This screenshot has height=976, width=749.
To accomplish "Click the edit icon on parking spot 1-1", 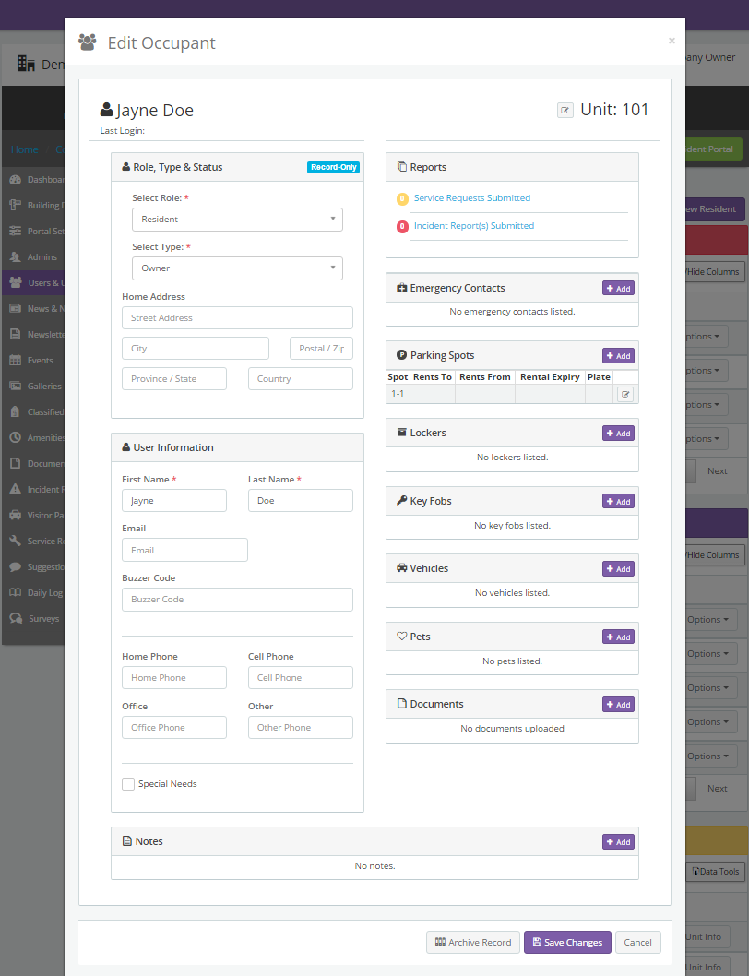I will 624,393.
